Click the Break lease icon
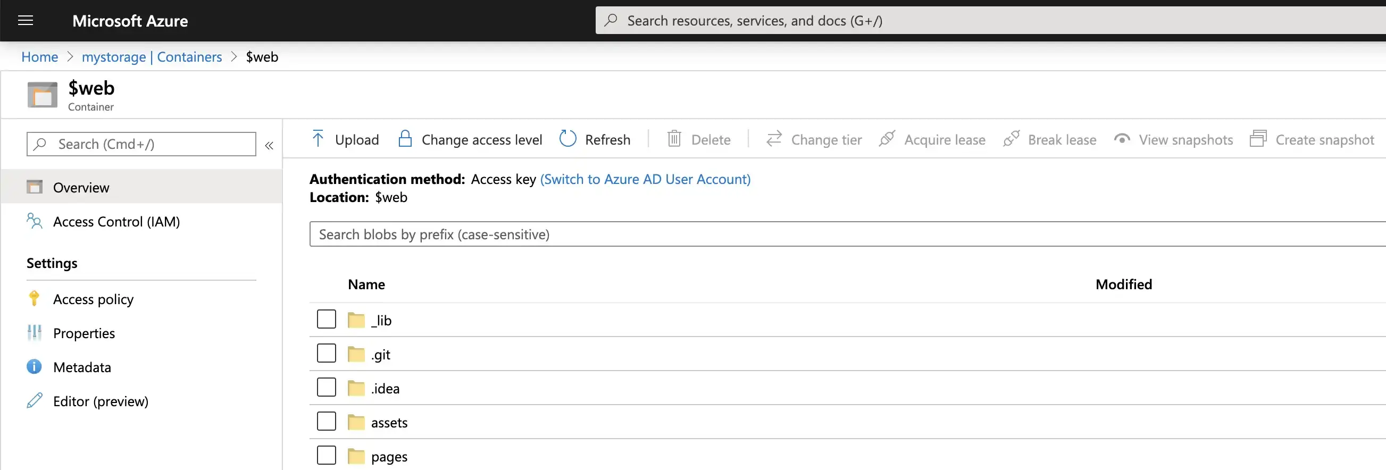 pyautogui.click(x=1011, y=139)
